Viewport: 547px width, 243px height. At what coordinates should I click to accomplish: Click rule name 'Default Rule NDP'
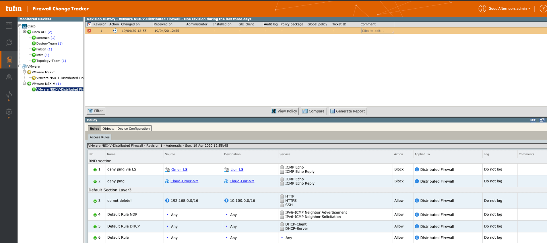(122, 214)
